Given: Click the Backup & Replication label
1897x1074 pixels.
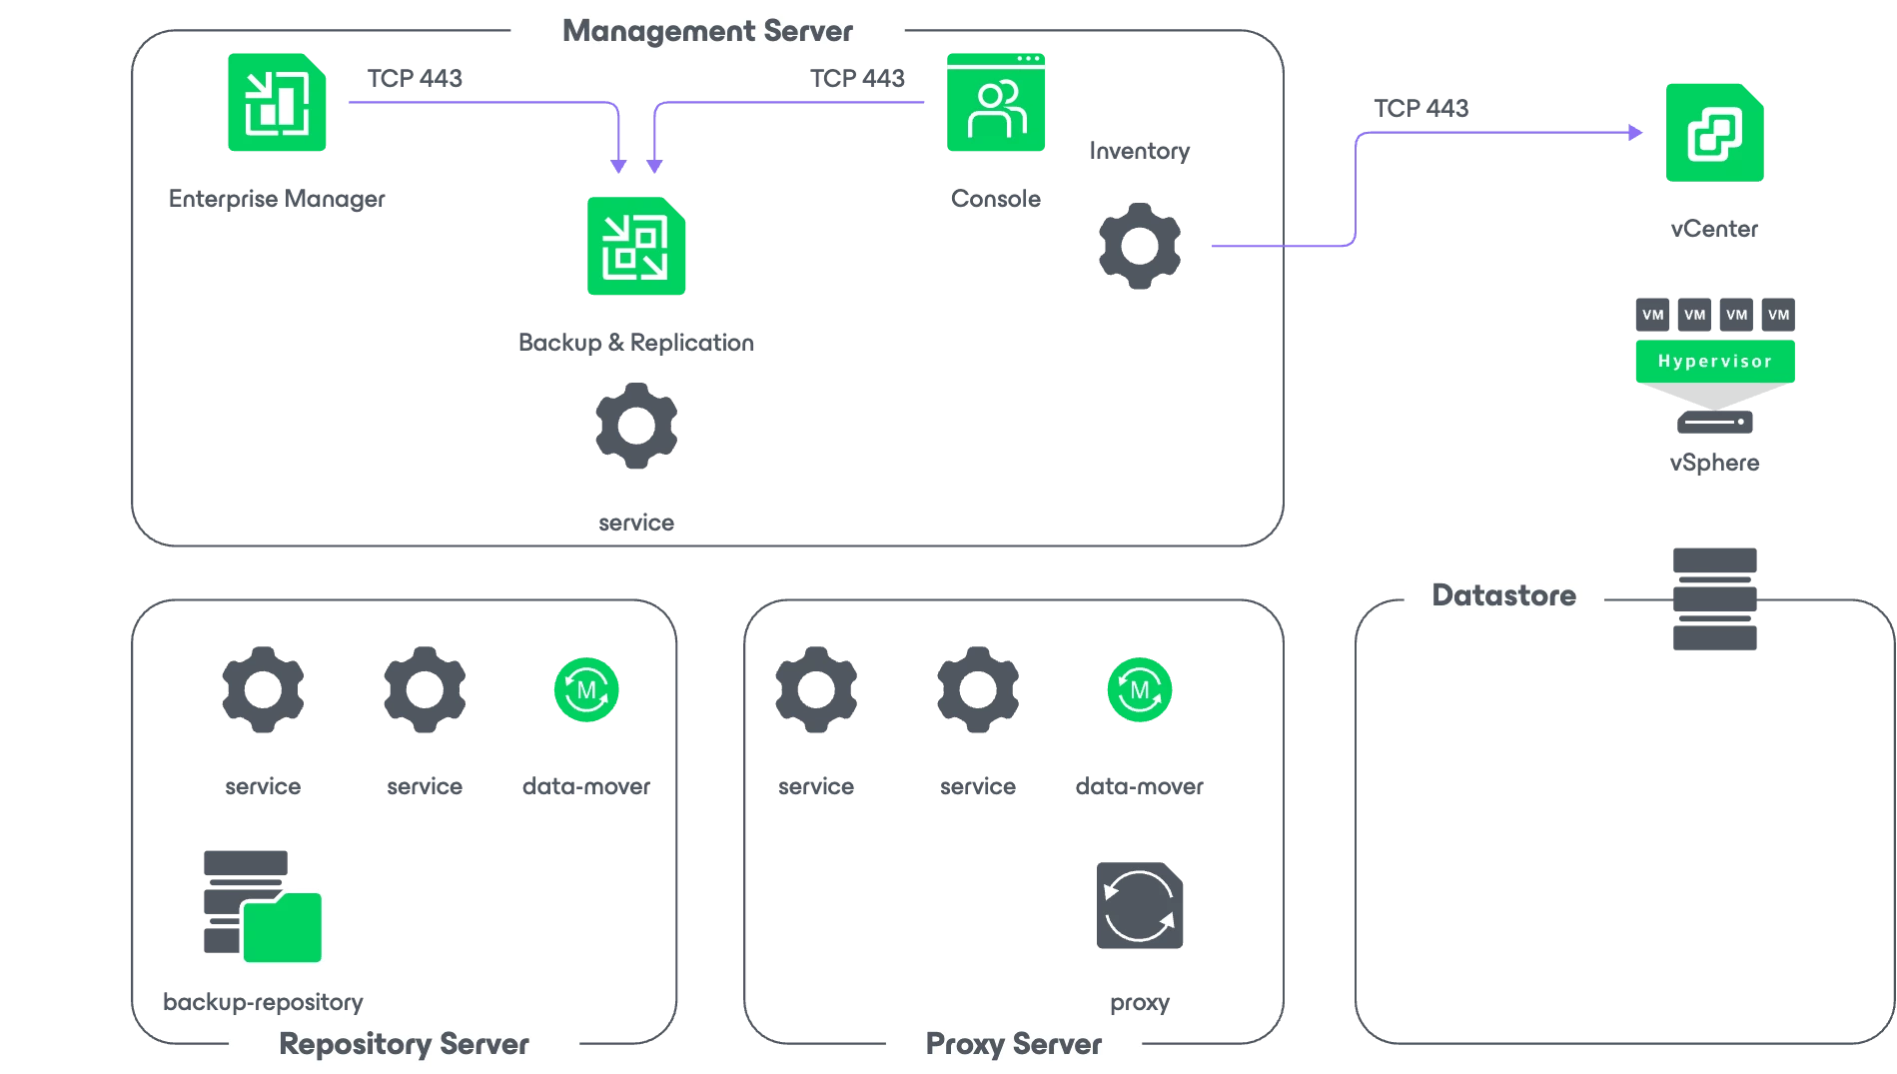Looking at the screenshot, I should point(636,343).
